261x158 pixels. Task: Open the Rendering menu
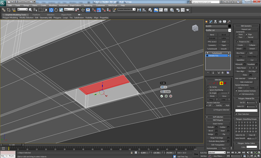coord(88,5)
